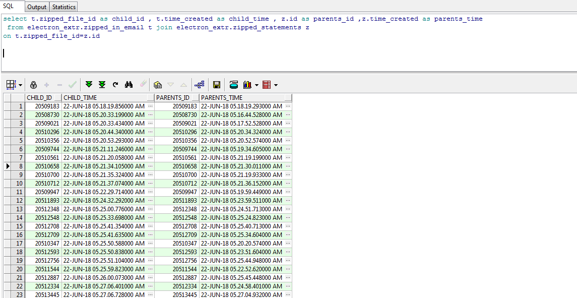
Task: Click the export query results icon
Action: click(x=234, y=85)
